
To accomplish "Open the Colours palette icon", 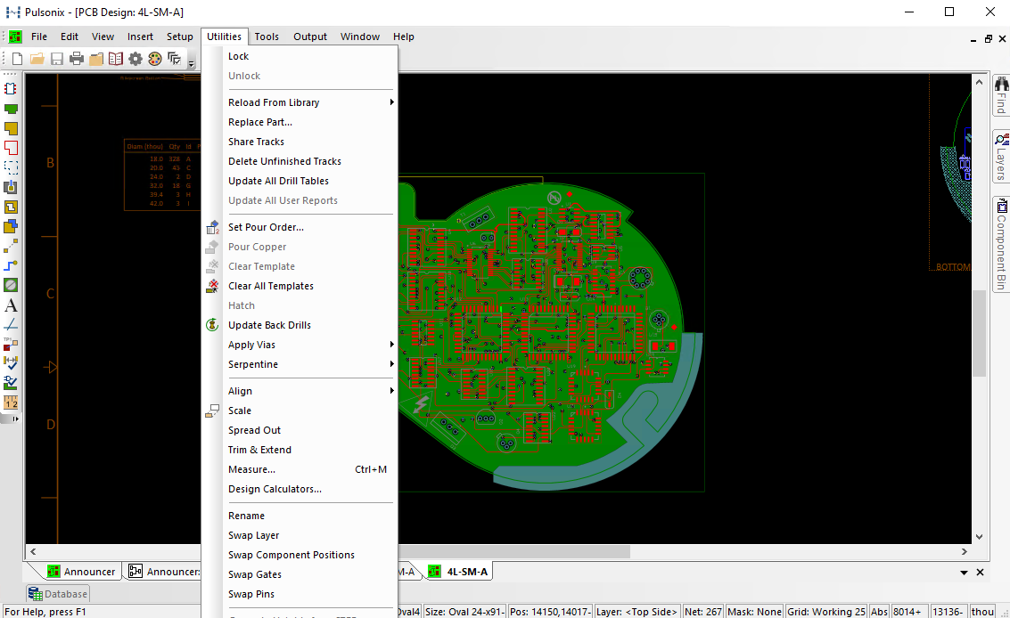I will (x=154, y=60).
